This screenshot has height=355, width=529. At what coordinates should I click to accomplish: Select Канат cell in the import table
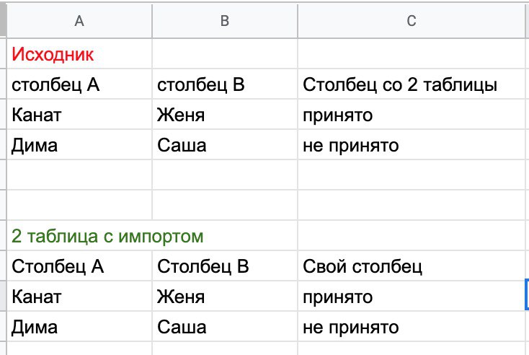37,297
